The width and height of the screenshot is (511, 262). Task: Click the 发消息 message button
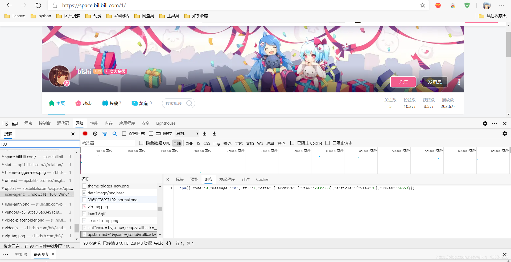coord(435,82)
